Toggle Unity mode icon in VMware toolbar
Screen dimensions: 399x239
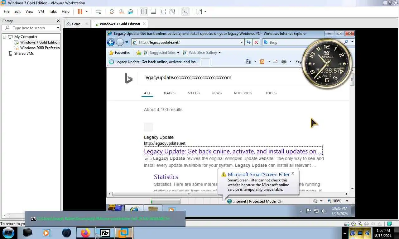[172, 12]
